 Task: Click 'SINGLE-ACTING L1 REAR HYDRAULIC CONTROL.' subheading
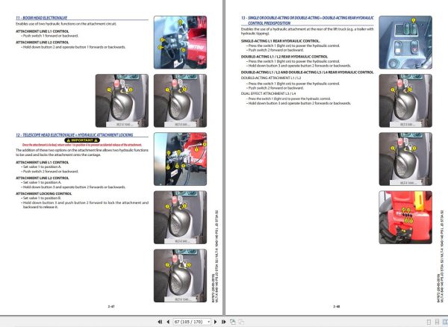tap(280, 41)
